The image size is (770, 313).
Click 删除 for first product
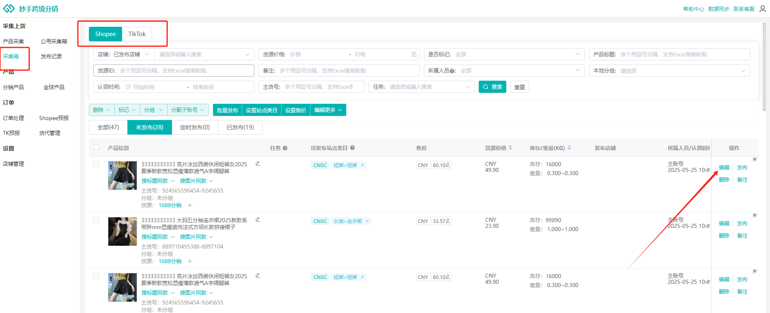[724, 180]
